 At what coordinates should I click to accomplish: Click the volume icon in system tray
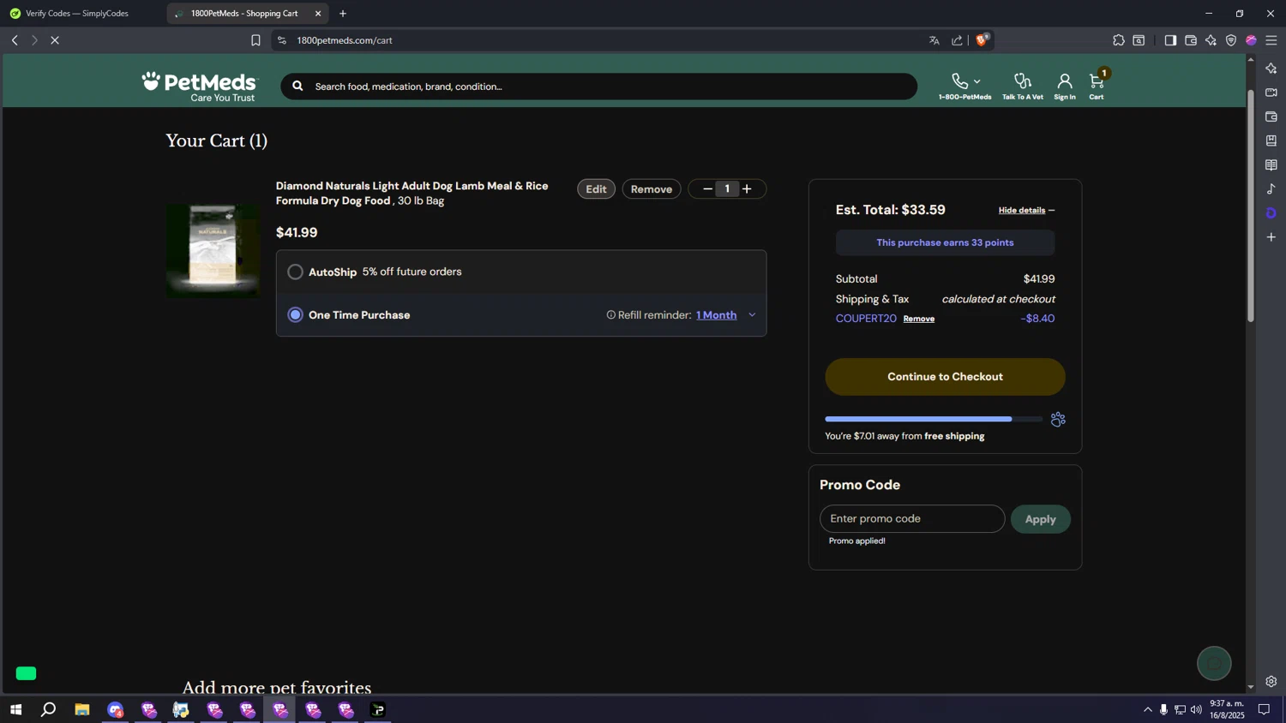click(1196, 709)
